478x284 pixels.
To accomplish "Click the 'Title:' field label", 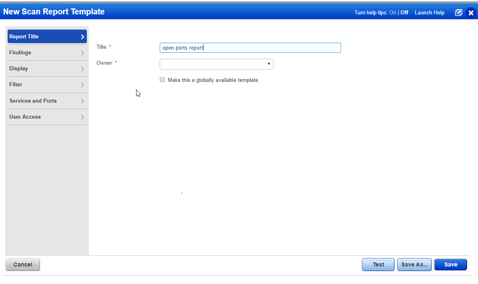I will pos(104,47).
